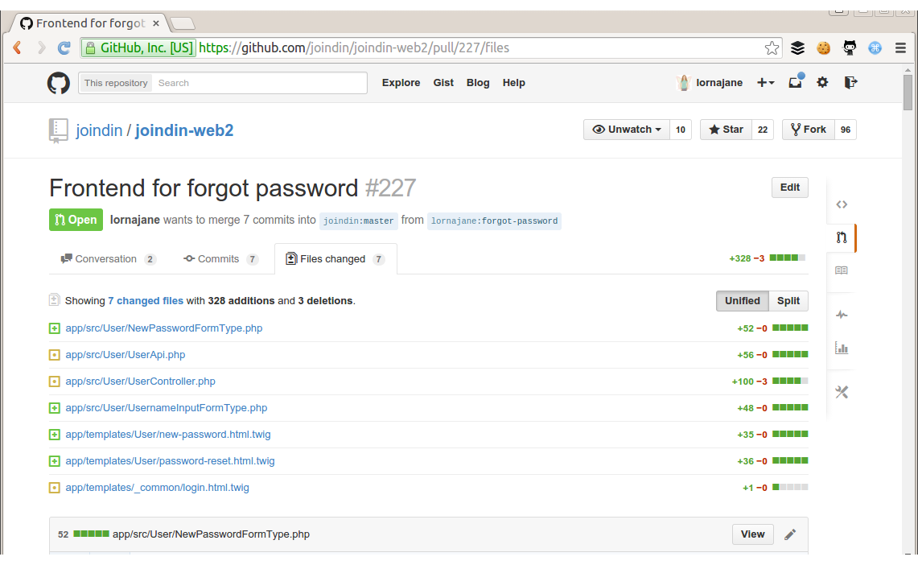Star the joindin-web2 repository
The width and height of the screenshot is (918, 565).
(x=726, y=130)
